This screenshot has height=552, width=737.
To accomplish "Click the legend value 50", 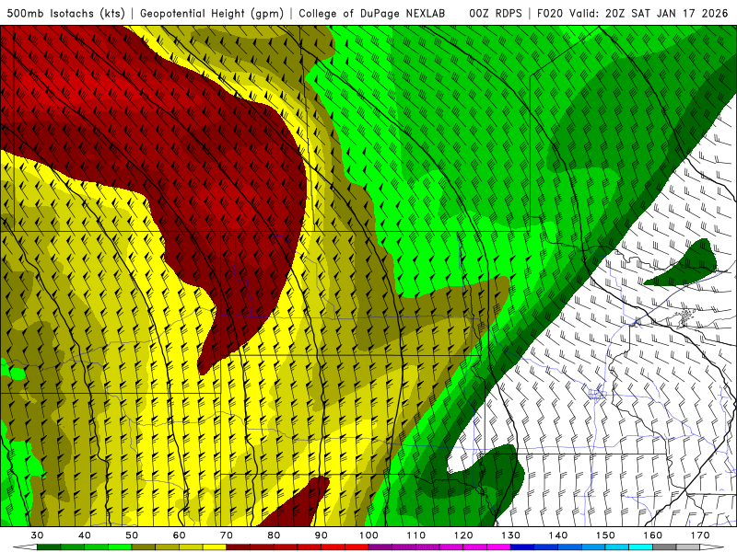I will tap(132, 535).
